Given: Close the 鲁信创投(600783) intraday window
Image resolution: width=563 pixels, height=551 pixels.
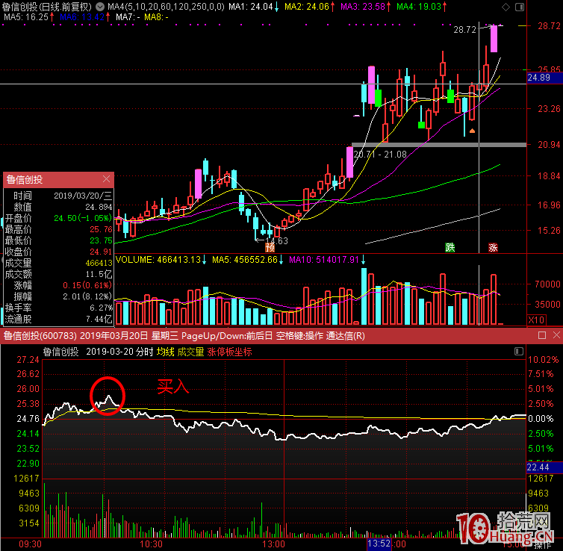Looking at the screenshot, I should (x=556, y=335).
